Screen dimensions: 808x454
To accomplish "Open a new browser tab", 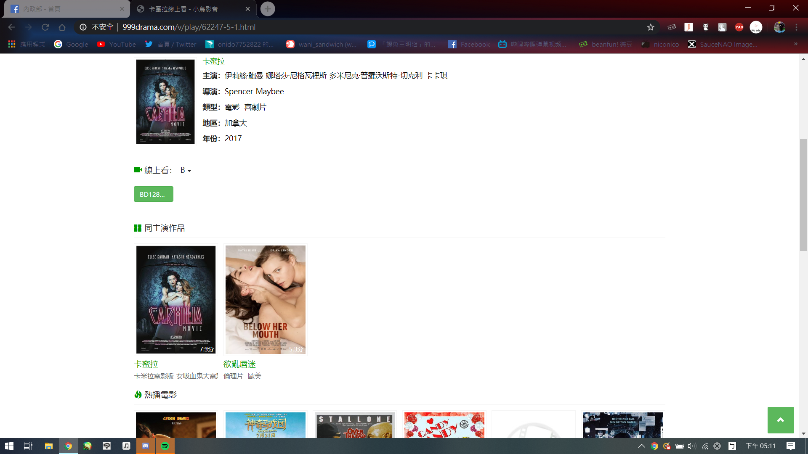I will (267, 9).
